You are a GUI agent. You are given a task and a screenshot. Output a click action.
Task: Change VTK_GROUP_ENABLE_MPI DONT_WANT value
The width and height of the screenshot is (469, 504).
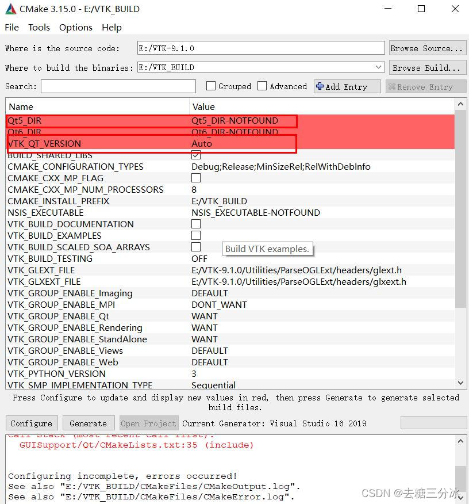(x=219, y=305)
